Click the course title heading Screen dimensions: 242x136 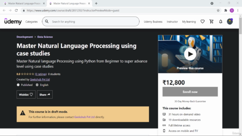click(76, 49)
